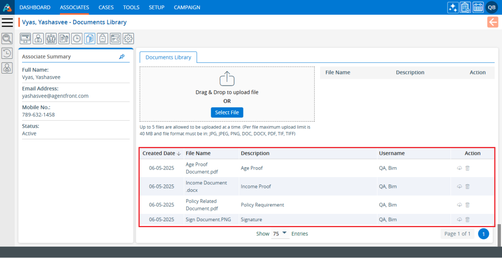Pin the Associate Summary panel
502x258 pixels.
pyautogui.click(x=122, y=57)
